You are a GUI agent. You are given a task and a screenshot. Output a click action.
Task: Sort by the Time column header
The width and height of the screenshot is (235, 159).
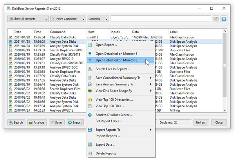[x=41, y=32]
